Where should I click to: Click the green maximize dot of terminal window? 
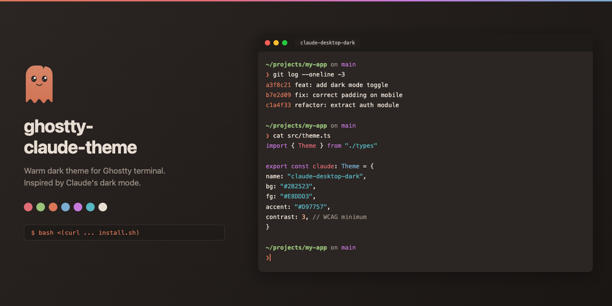coord(284,43)
